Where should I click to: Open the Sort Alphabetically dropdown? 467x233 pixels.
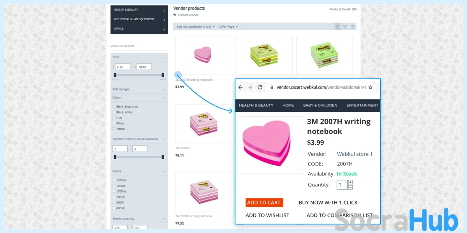coord(195,26)
